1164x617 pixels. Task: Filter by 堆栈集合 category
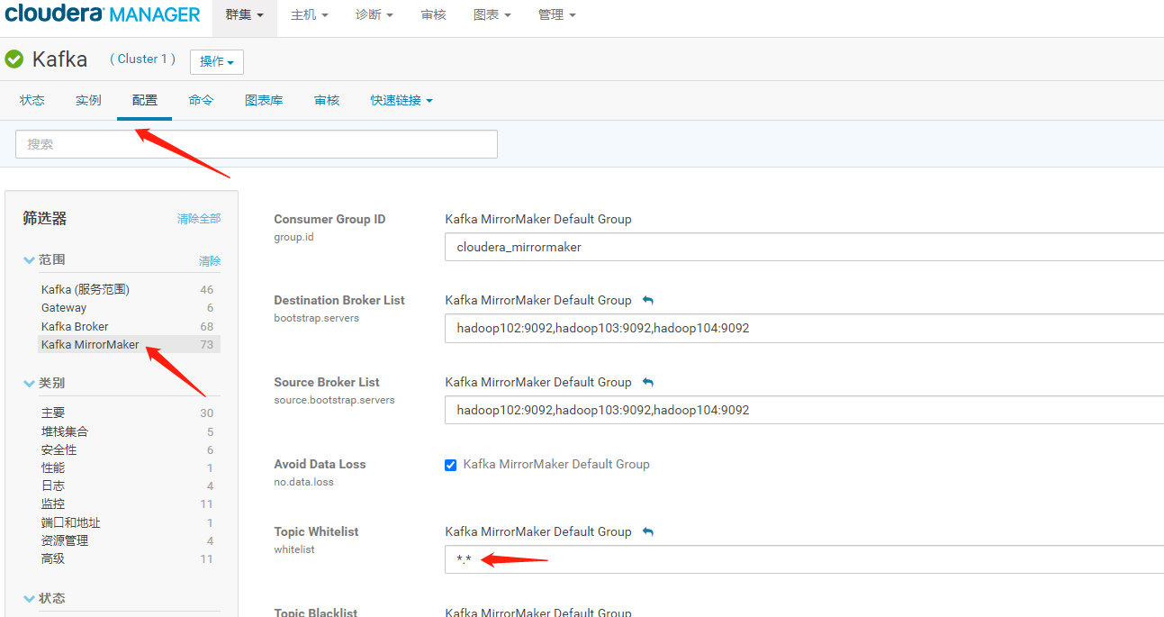pos(65,431)
